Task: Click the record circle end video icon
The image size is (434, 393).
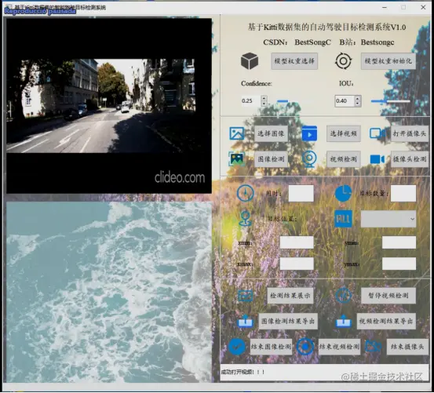Action: (305, 347)
